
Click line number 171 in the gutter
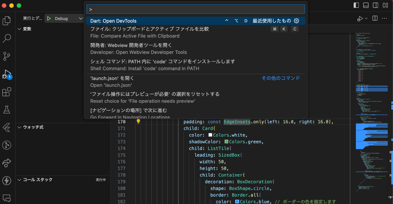point(122,128)
